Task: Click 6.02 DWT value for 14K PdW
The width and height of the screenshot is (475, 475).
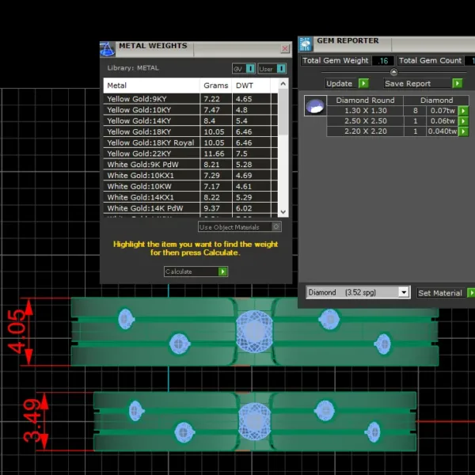Action: pyautogui.click(x=244, y=208)
